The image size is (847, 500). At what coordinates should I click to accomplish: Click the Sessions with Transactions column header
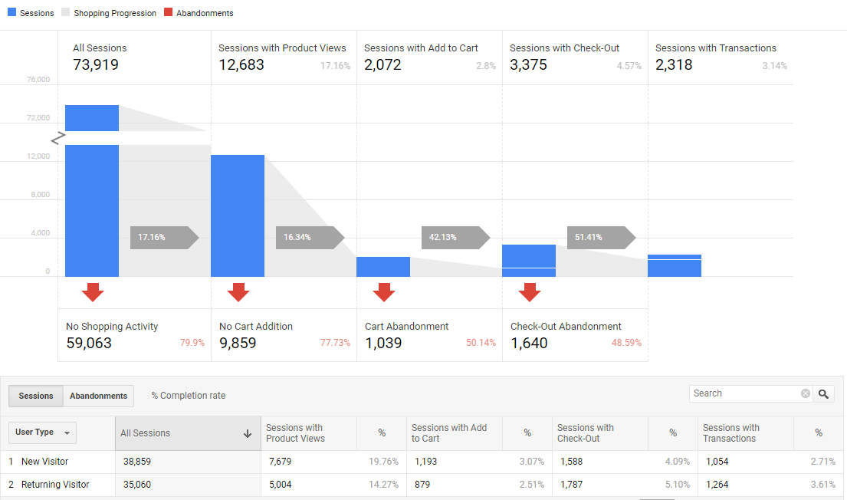click(x=730, y=433)
